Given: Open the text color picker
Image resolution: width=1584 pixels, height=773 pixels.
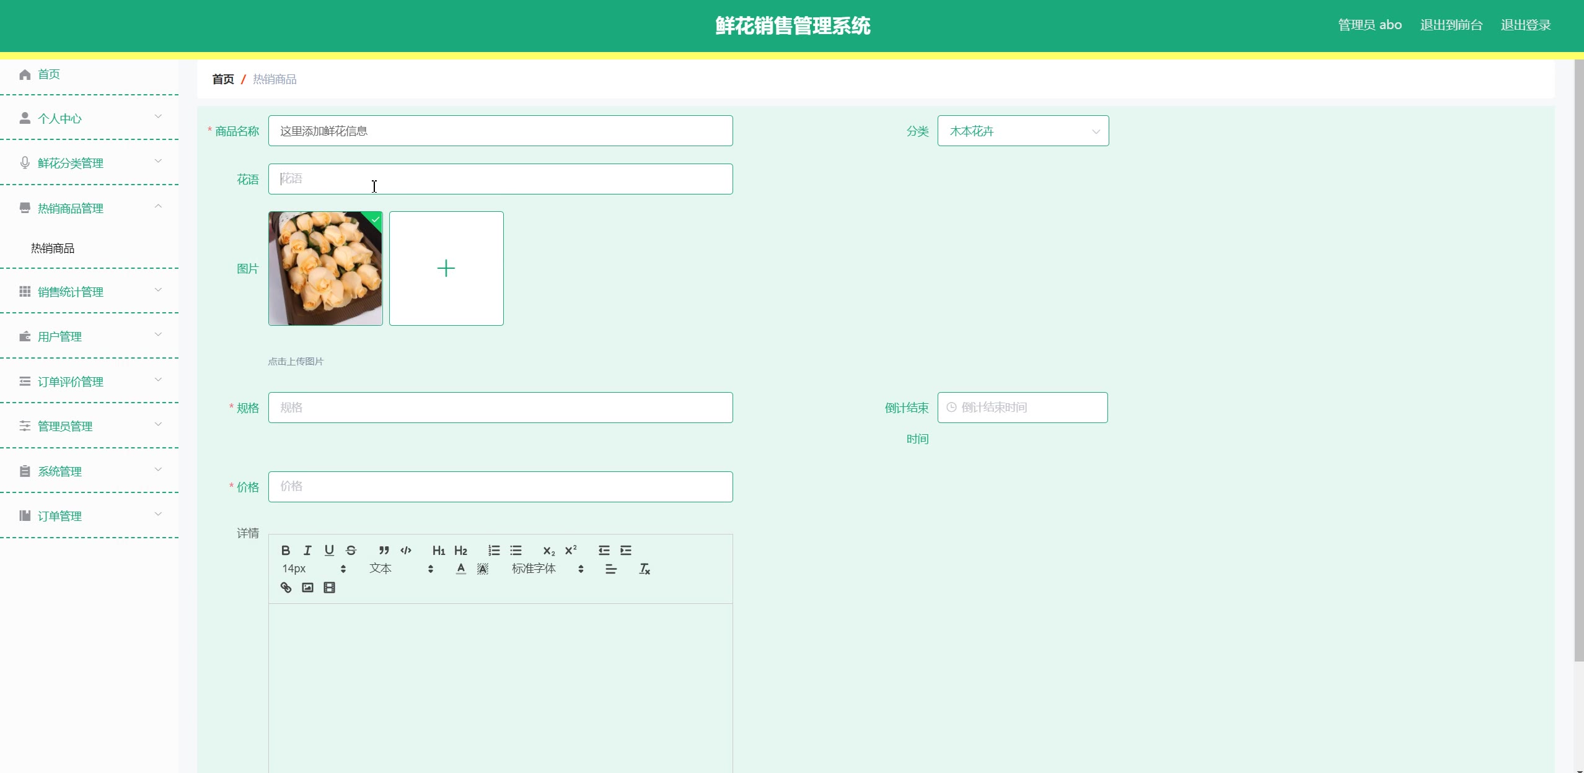Looking at the screenshot, I should tap(460, 569).
